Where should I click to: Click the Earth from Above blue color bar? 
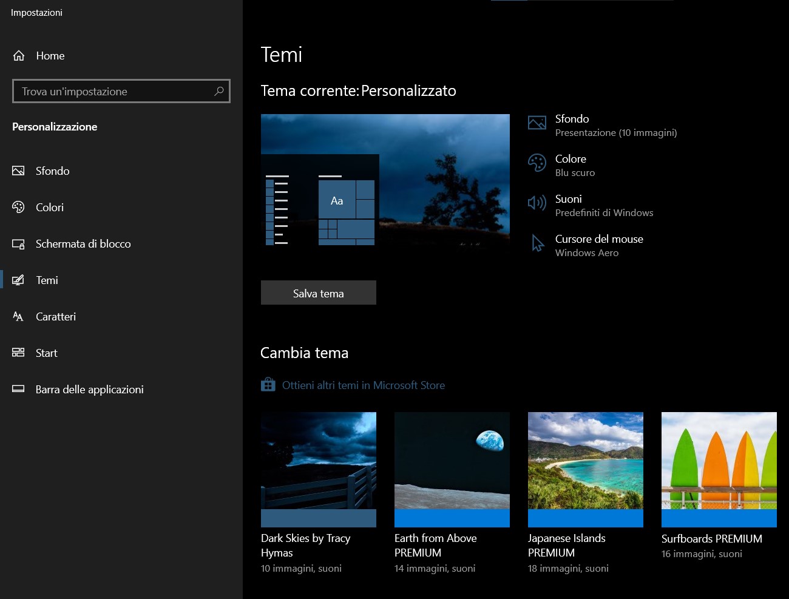click(x=452, y=518)
